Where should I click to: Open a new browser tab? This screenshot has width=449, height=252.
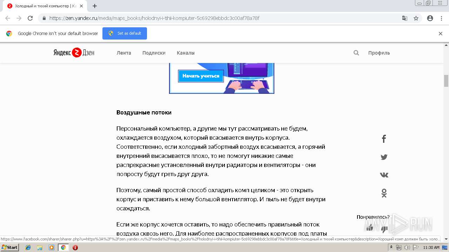coord(94,6)
